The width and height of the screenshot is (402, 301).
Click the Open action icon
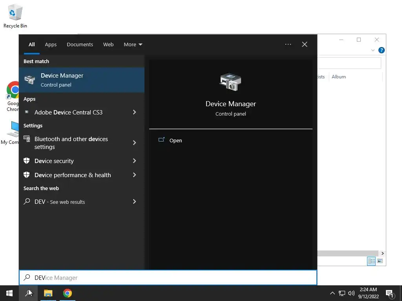[x=161, y=140]
